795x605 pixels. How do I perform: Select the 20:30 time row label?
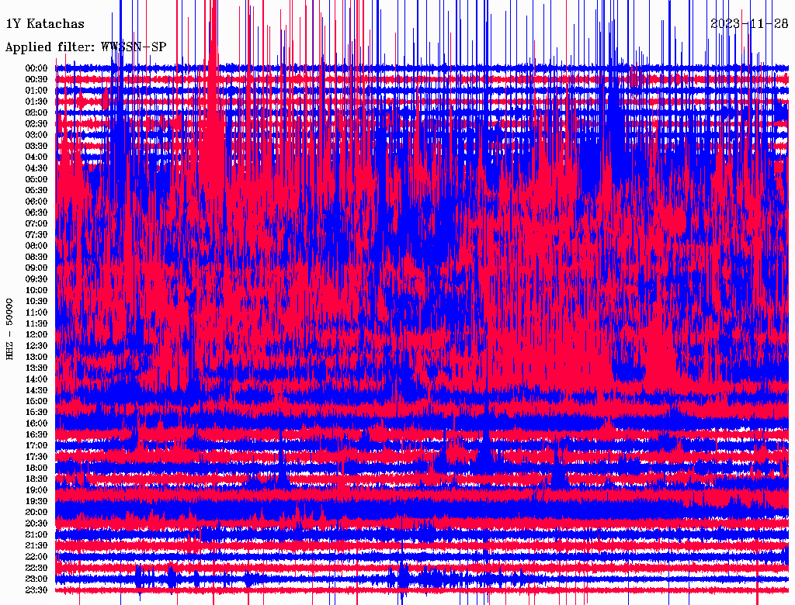(36, 524)
